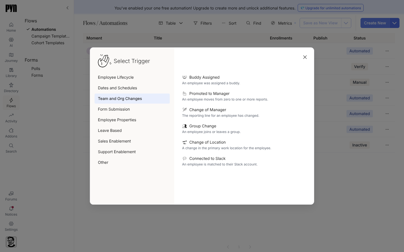Choose the Change of Location trigger
The width and height of the screenshot is (404, 252).
click(x=227, y=145)
